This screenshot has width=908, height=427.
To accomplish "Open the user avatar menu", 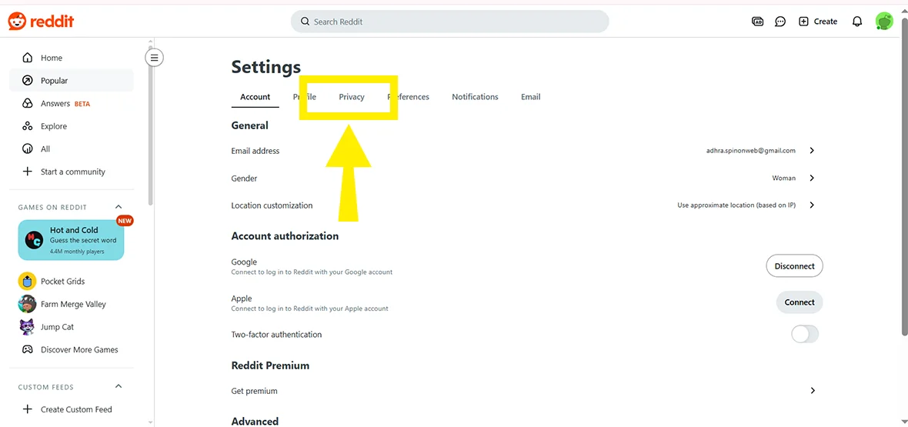I will pyautogui.click(x=884, y=22).
